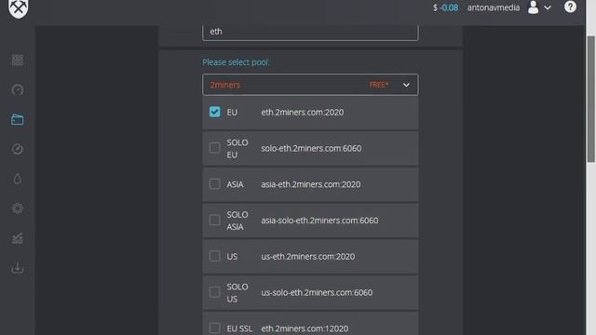This screenshot has height=335, width=596.
Task: Click the antonavmedia username
Action: coord(494,7)
